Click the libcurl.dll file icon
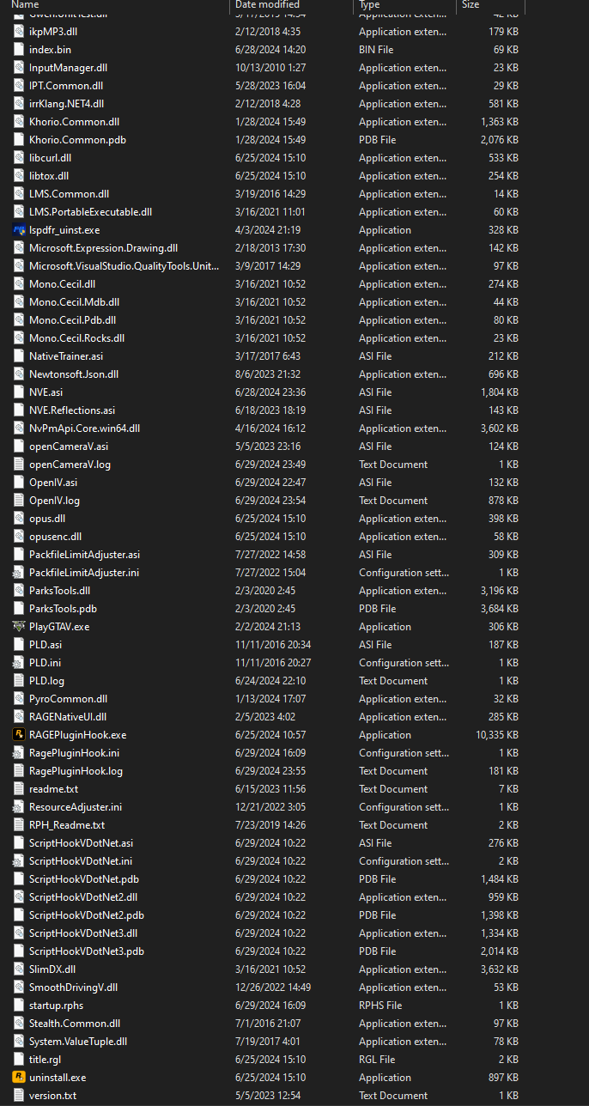This screenshot has height=1106, width=589. 19,158
